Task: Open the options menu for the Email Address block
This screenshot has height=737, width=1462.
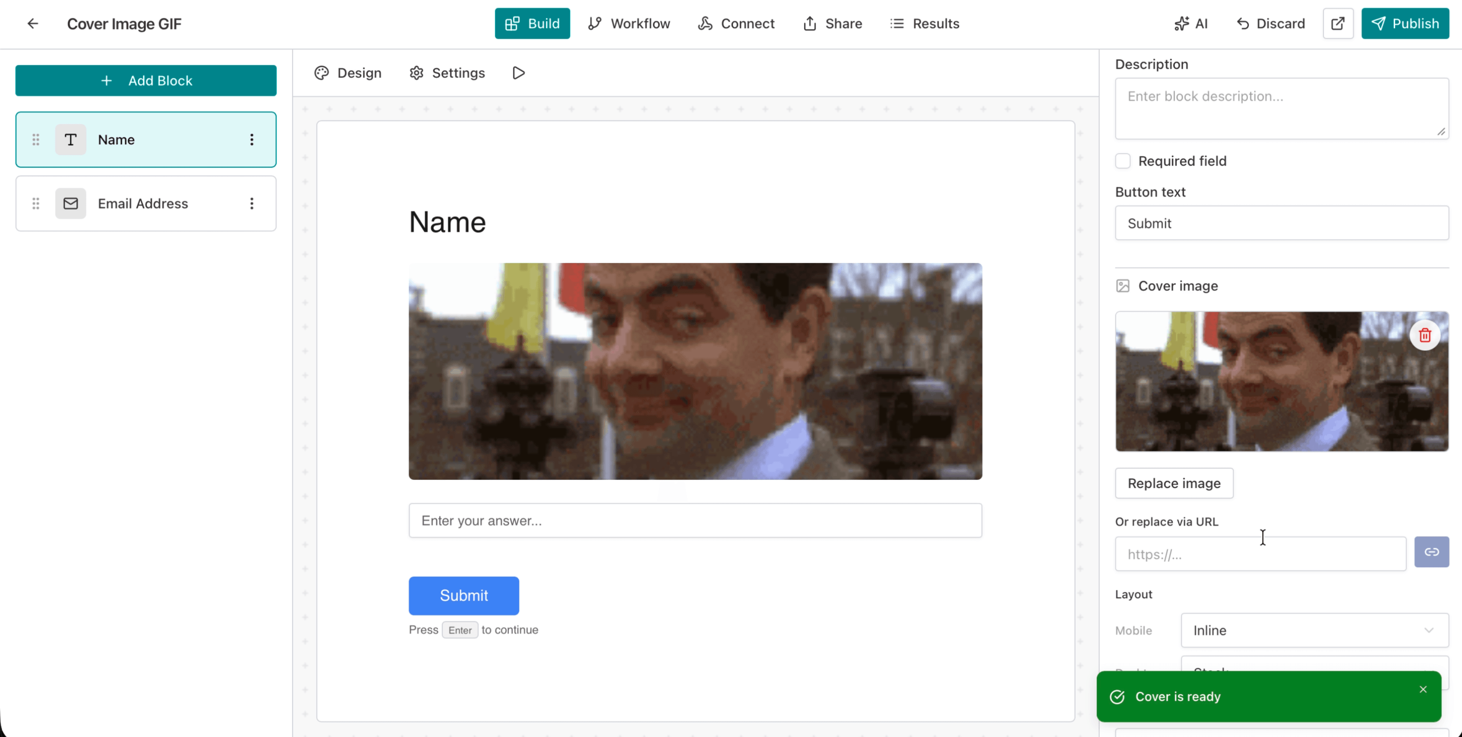Action: (252, 203)
